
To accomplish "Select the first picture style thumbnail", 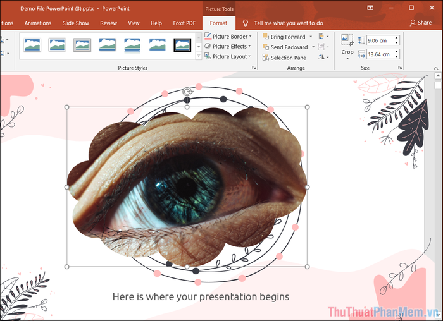I will [32, 45].
